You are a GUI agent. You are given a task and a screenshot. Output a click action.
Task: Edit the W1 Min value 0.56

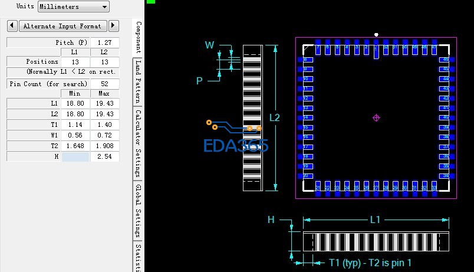tap(75, 135)
